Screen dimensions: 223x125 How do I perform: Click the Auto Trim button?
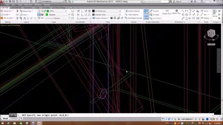[146, 14]
